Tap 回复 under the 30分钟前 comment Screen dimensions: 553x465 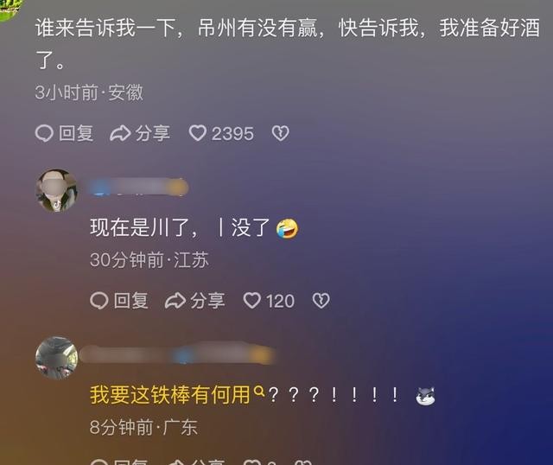click(x=130, y=301)
